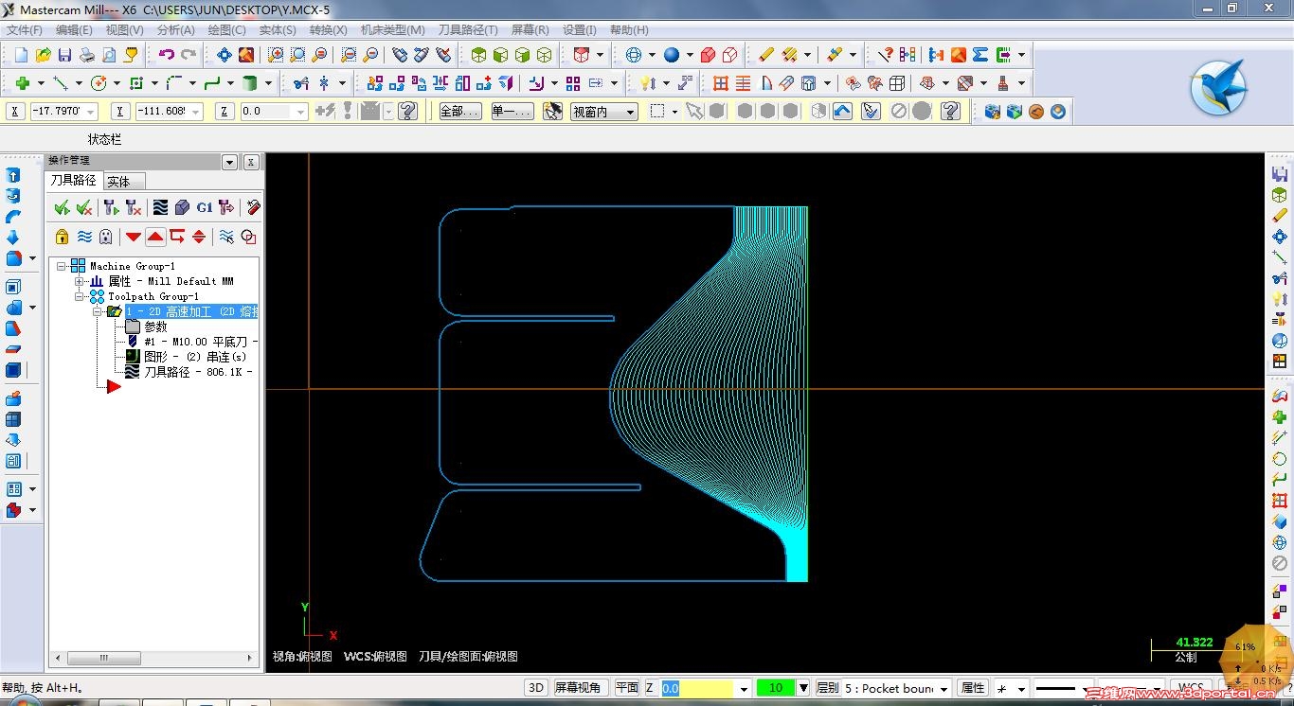Toggle the ghost posting icon

(x=106, y=237)
